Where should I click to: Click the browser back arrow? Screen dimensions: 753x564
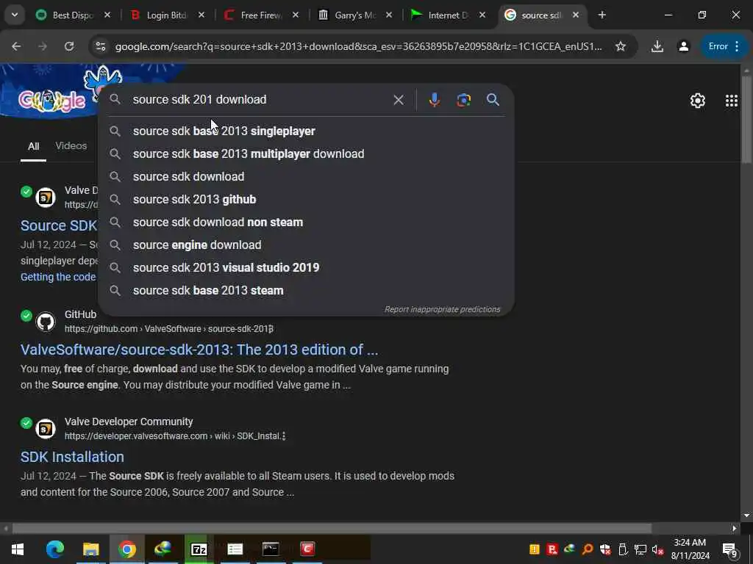[x=16, y=46]
